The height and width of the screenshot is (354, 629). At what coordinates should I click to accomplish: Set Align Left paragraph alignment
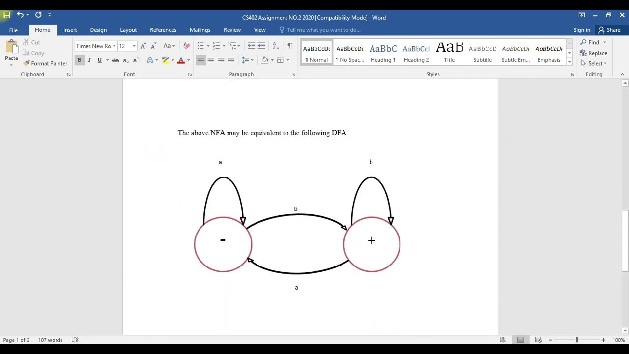coord(200,60)
